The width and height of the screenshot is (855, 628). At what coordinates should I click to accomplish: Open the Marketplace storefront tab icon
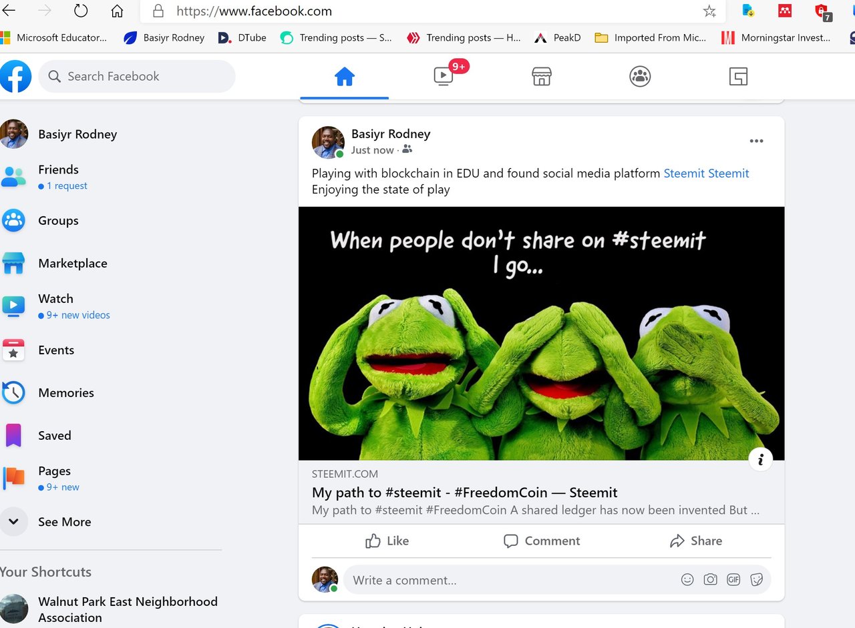541,77
